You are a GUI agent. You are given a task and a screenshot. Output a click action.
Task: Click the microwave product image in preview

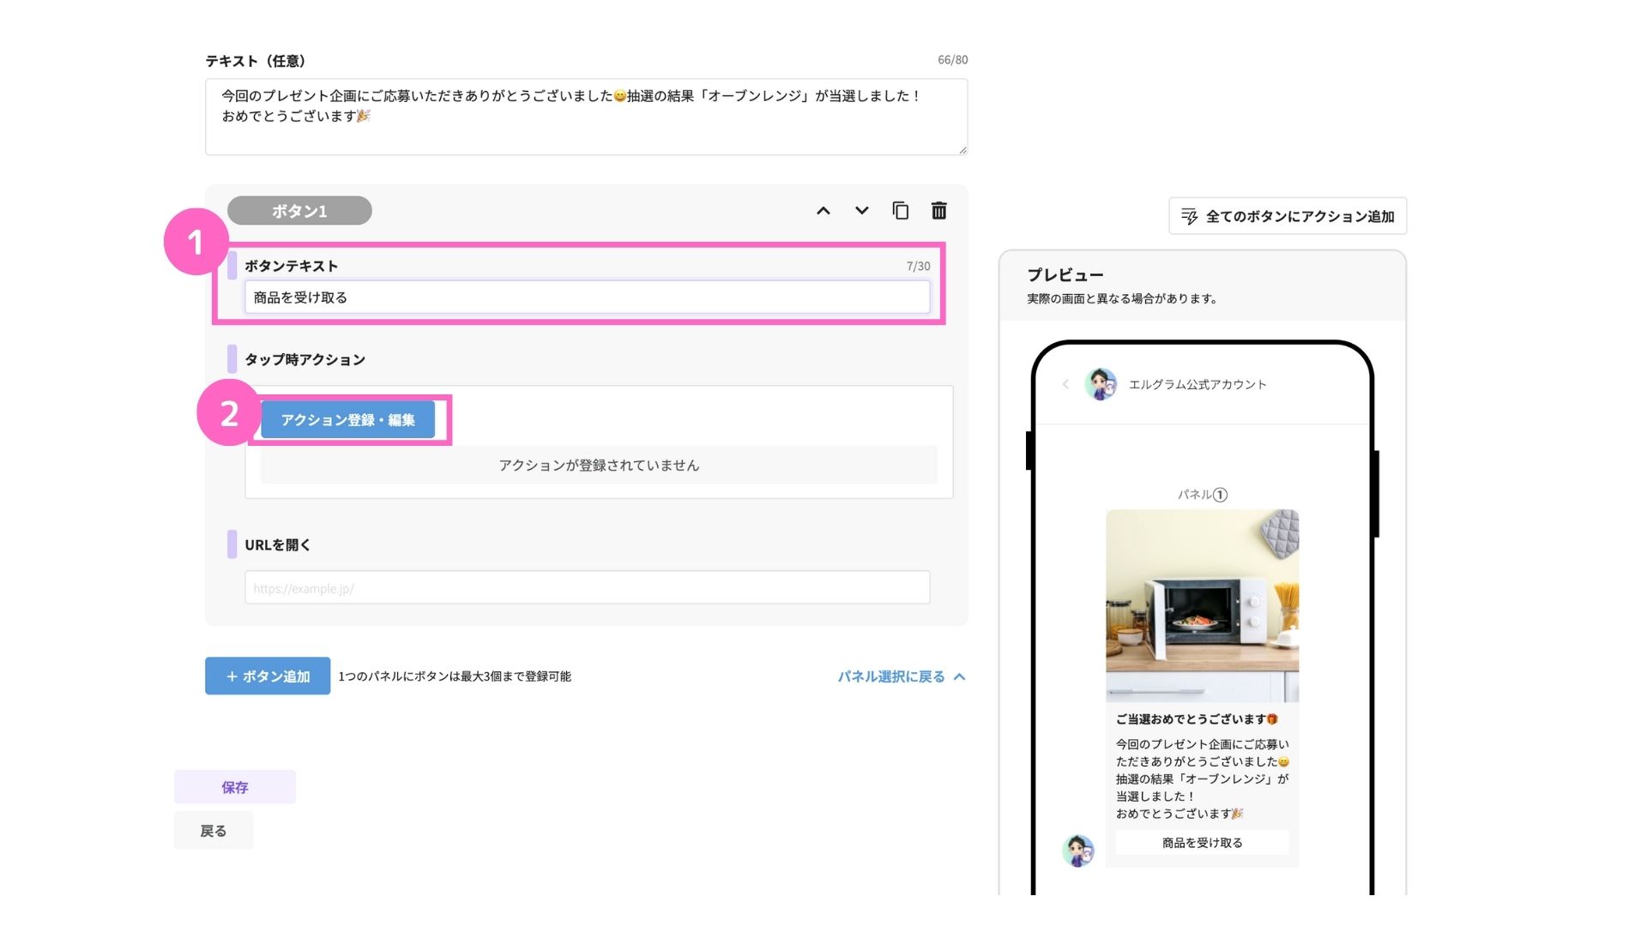pyautogui.click(x=1202, y=605)
